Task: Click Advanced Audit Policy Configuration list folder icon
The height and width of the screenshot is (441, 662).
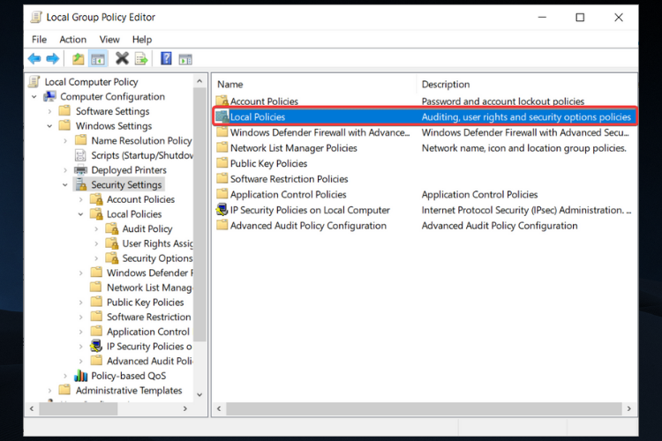Action: tap(222, 225)
